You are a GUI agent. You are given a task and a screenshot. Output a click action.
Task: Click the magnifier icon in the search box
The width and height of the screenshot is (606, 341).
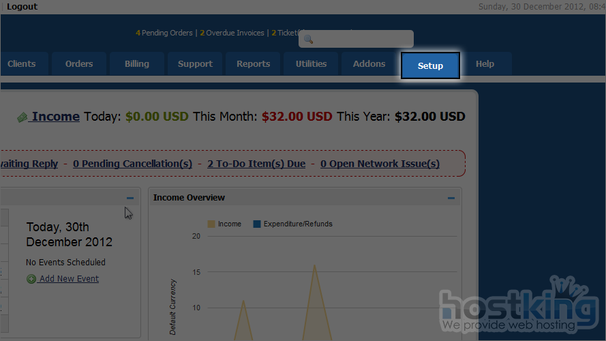pos(308,40)
